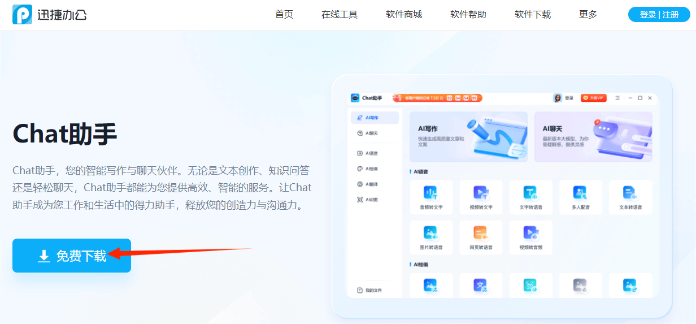Open the hamburger menu in Chat助手 window
This screenshot has width=696, height=324.
click(x=617, y=98)
